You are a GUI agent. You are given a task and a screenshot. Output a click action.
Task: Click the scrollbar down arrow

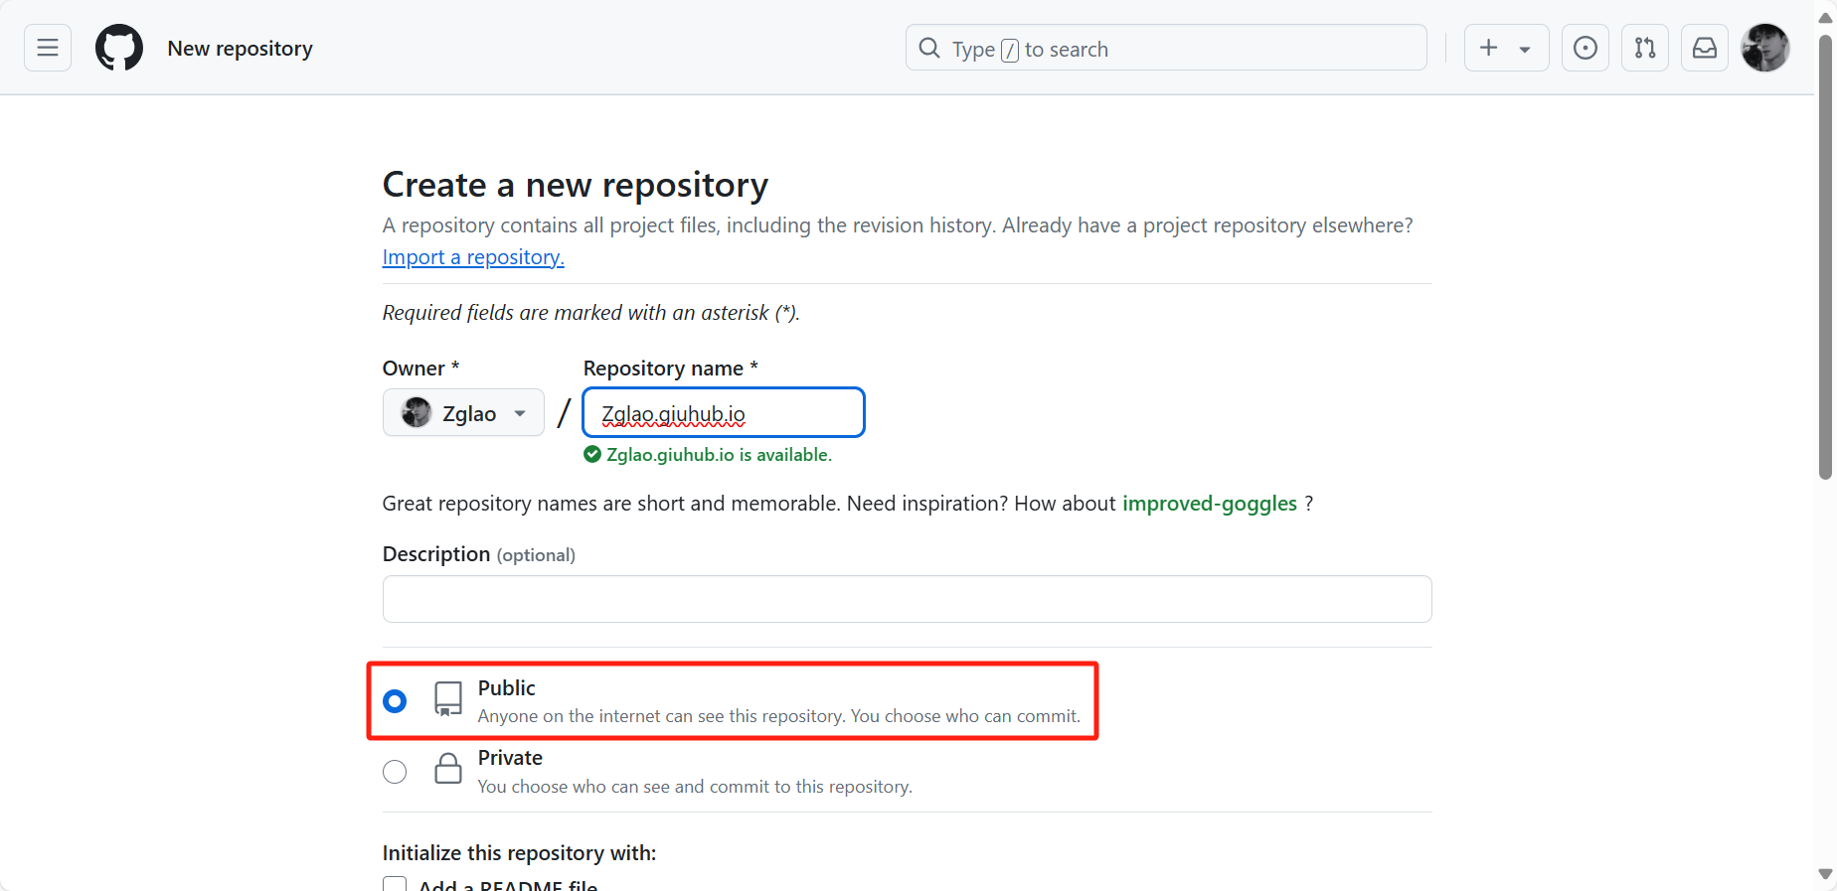pos(1825,874)
